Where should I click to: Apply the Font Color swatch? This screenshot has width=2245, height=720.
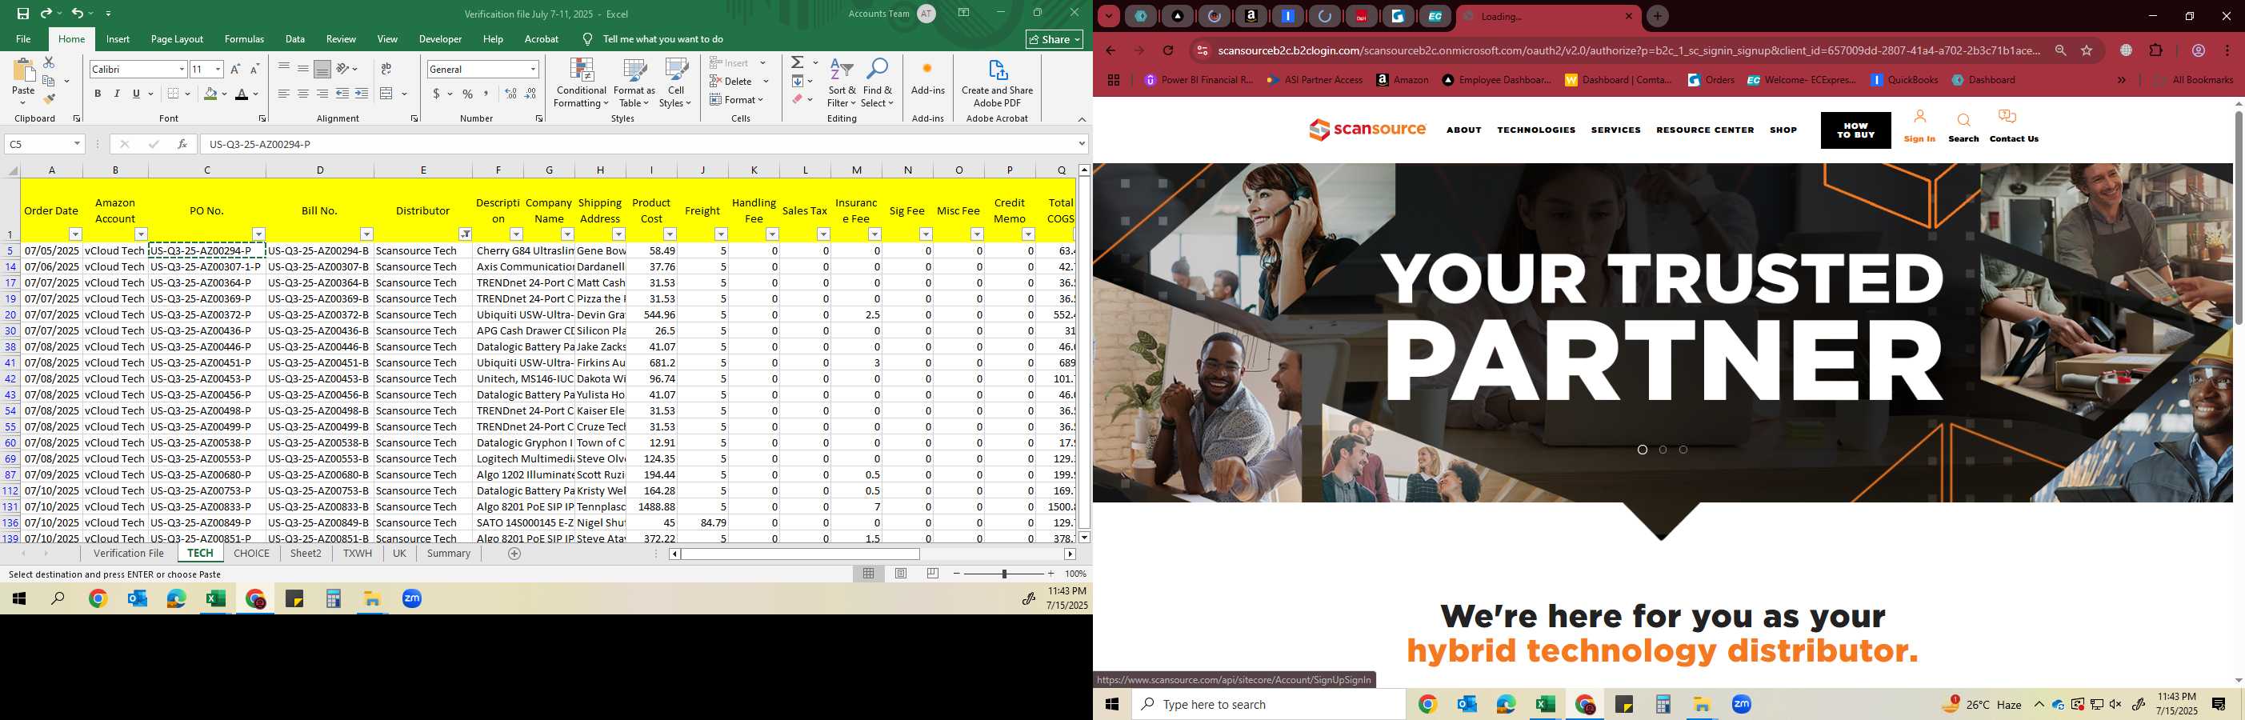point(242,94)
